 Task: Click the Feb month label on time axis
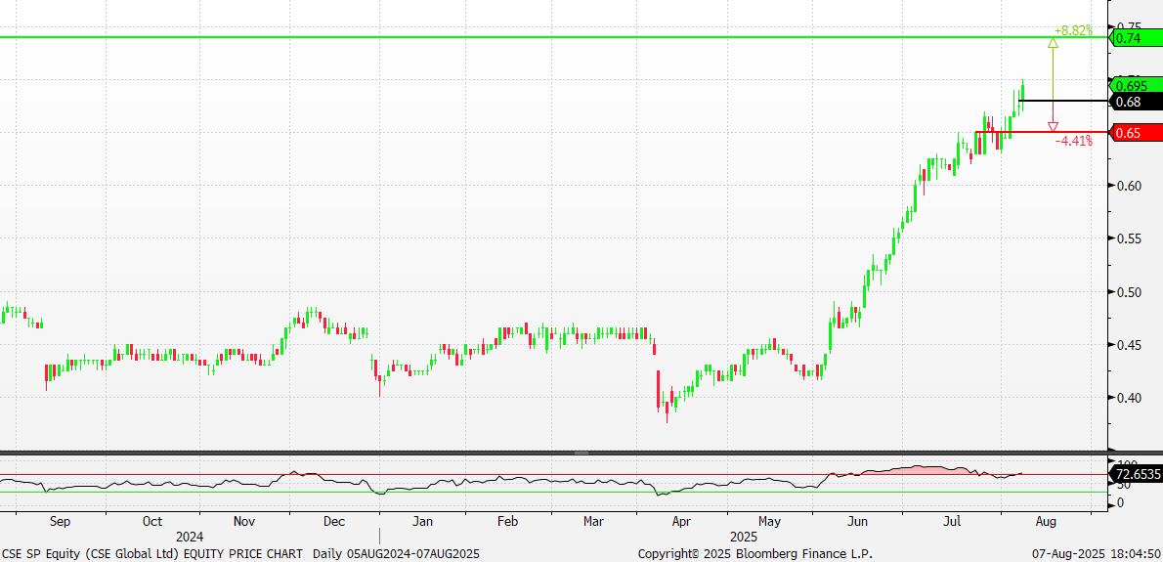click(x=507, y=521)
